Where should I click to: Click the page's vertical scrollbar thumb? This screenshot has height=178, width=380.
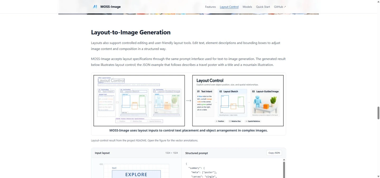378,113
